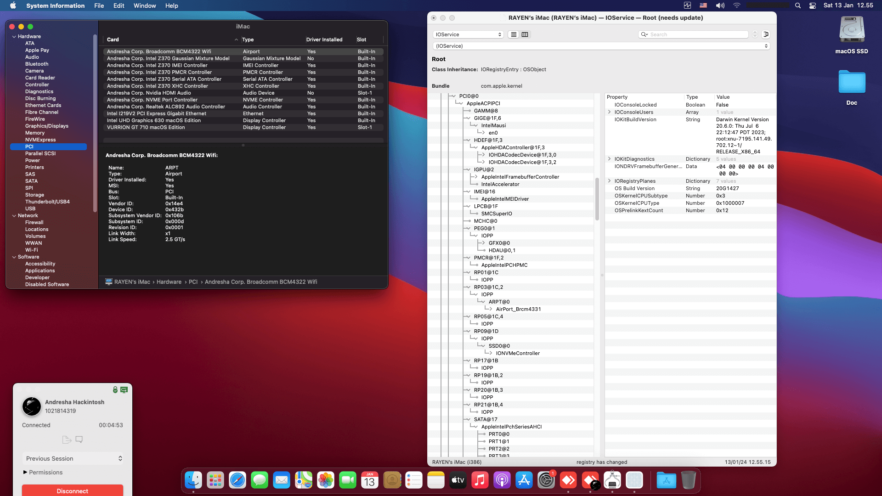This screenshot has height=496, width=882.
Task: Open Calendar icon showing 13
Action: [x=370, y=480]
